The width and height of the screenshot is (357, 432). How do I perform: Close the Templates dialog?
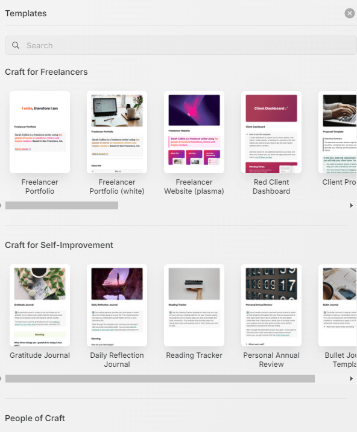[x=350, y=13]
